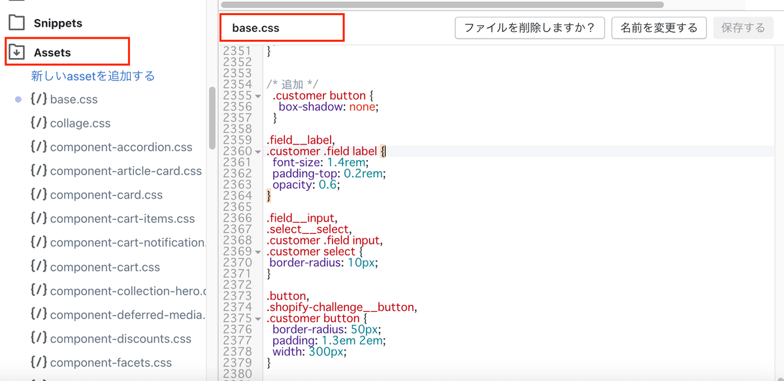This screenshot has width=784, height=381.
Task: Click ファイルを削除しますか？ button
Action: coord(529,28)
